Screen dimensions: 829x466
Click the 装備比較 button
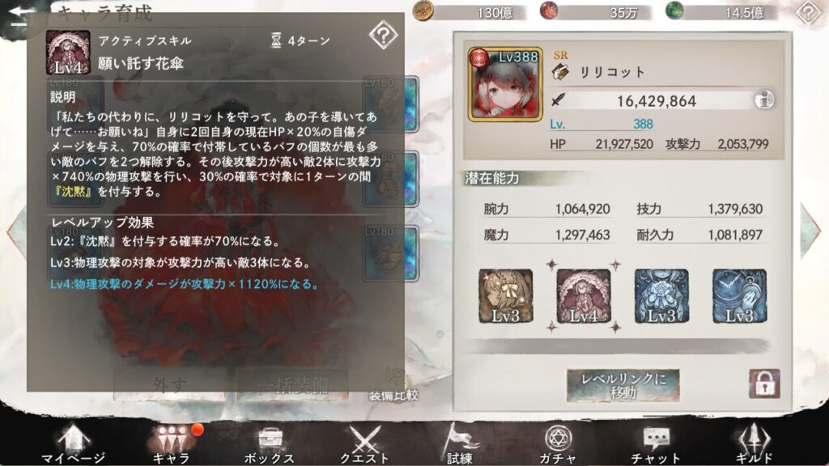click(x=394, y=386)
